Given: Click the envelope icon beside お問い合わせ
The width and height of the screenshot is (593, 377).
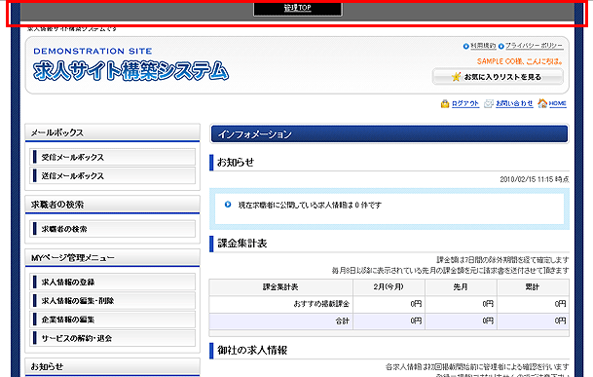Looking at the screenshot, I should pyautogui.click(x=489, y=103).
